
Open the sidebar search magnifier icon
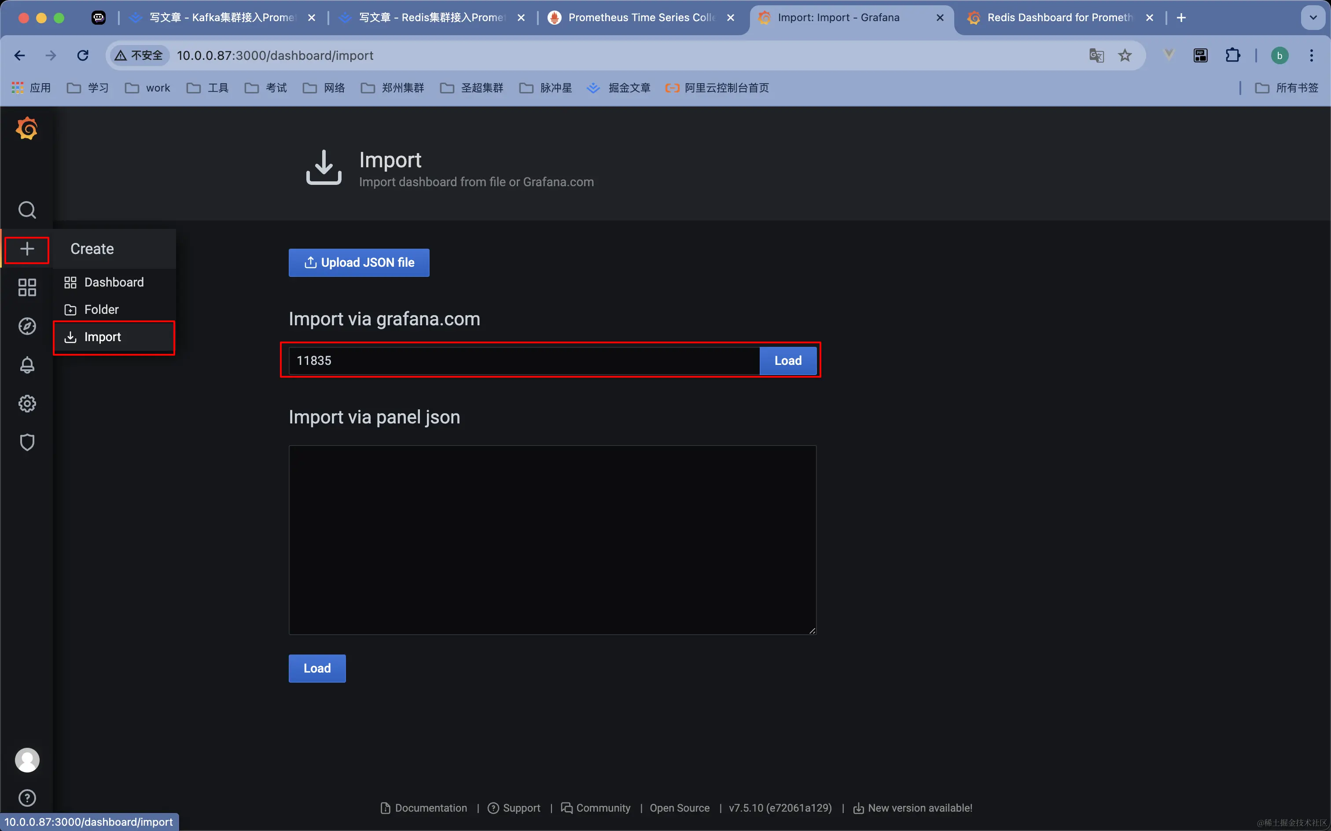pyautogui.click(x=27, y=210)
